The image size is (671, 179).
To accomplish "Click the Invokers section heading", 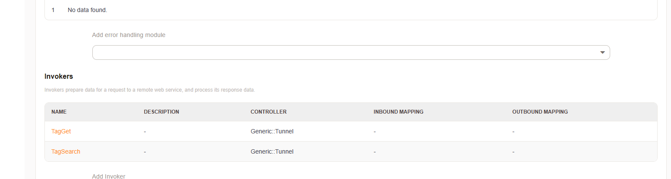I will (x=59, y=76).
